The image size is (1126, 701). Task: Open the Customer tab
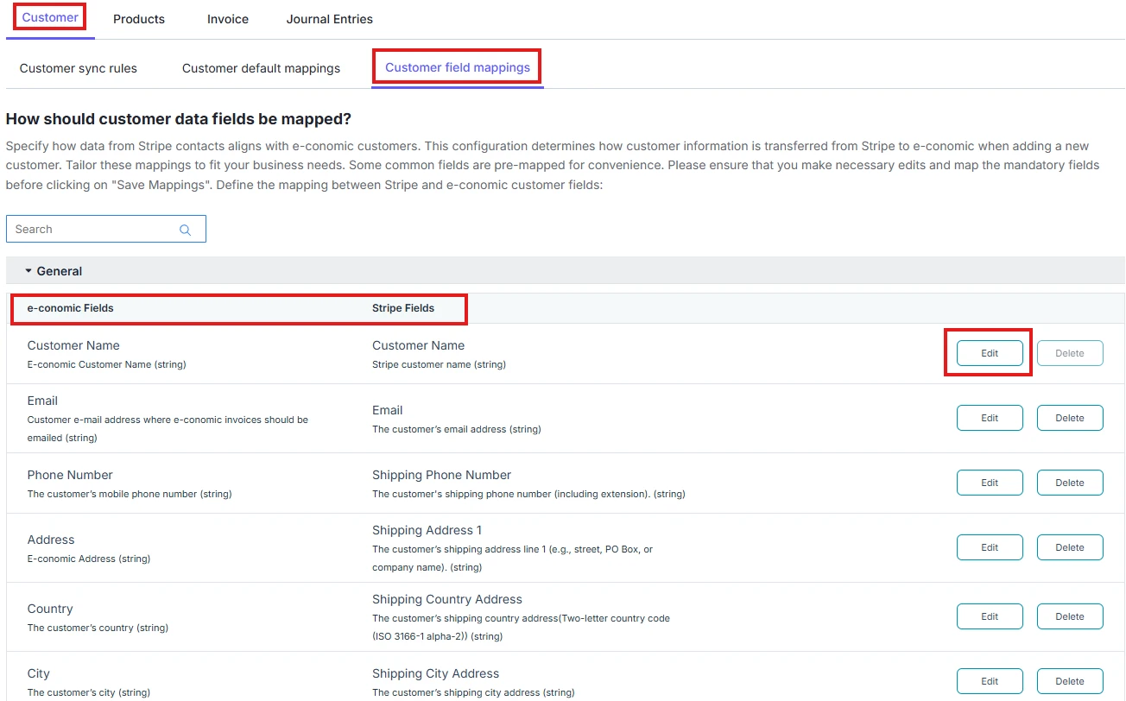pyautogui.click(x=50, y=17)
